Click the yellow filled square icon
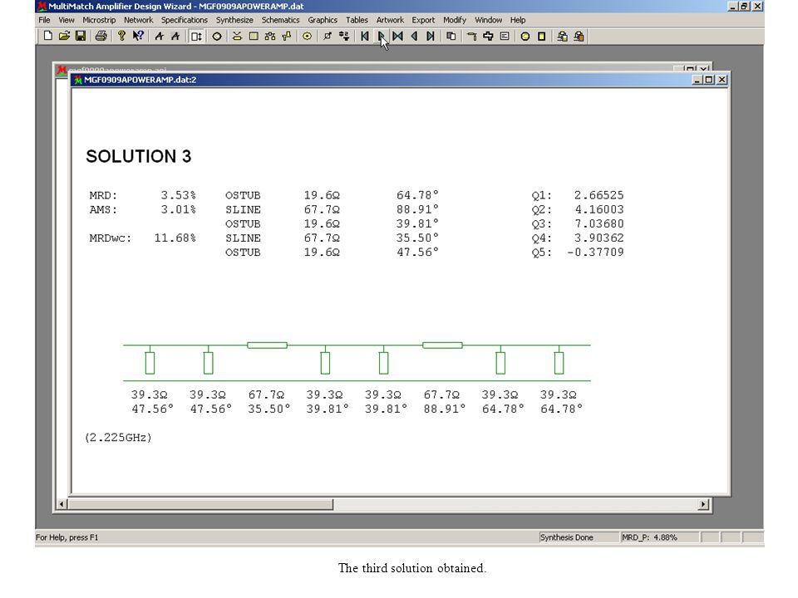Image resolution: width=798 pixels, height=598 pixels. 541,36
